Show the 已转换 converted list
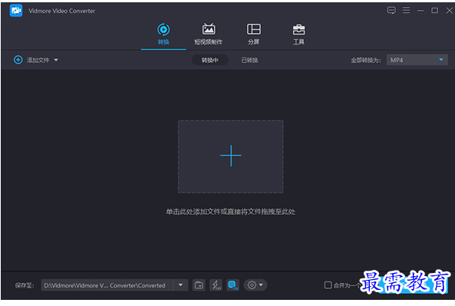Image resolution: width=455 pixels, height=306 pixels. click(x=249, y=60)
